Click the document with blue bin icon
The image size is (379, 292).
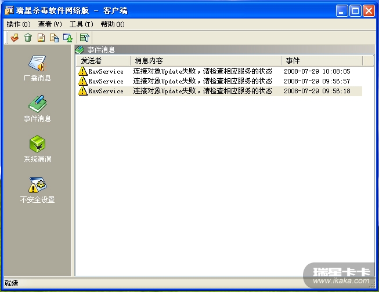[x=55, y=38]
